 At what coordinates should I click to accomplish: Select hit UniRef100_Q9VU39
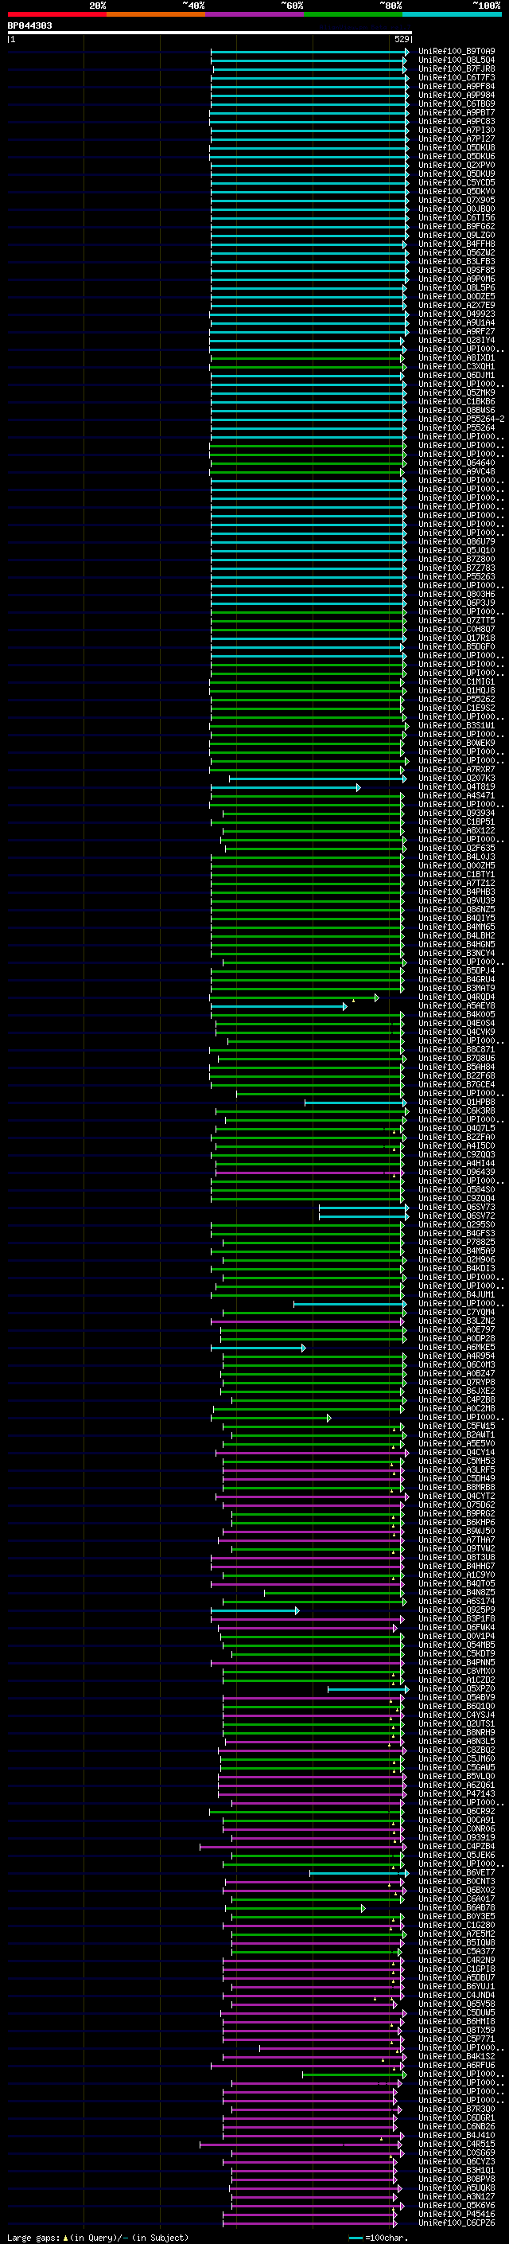pos(457,901)
